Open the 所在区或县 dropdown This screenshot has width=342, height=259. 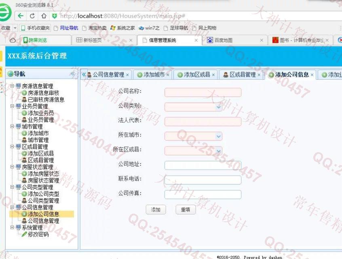point(219,151)
